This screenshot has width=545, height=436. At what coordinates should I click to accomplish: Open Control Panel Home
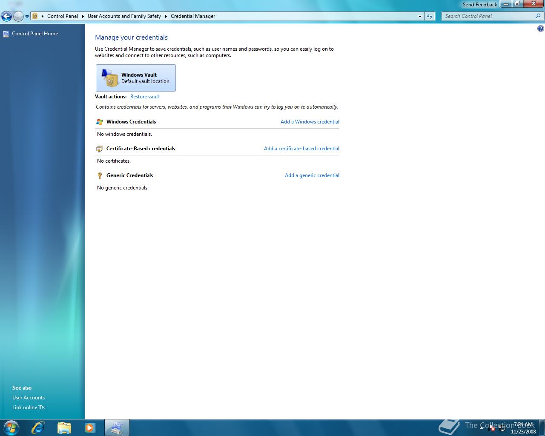pos(35,34)
